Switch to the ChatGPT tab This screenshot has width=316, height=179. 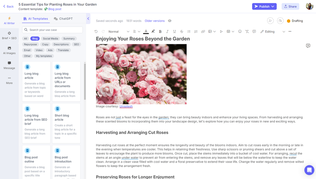point(63,19)
